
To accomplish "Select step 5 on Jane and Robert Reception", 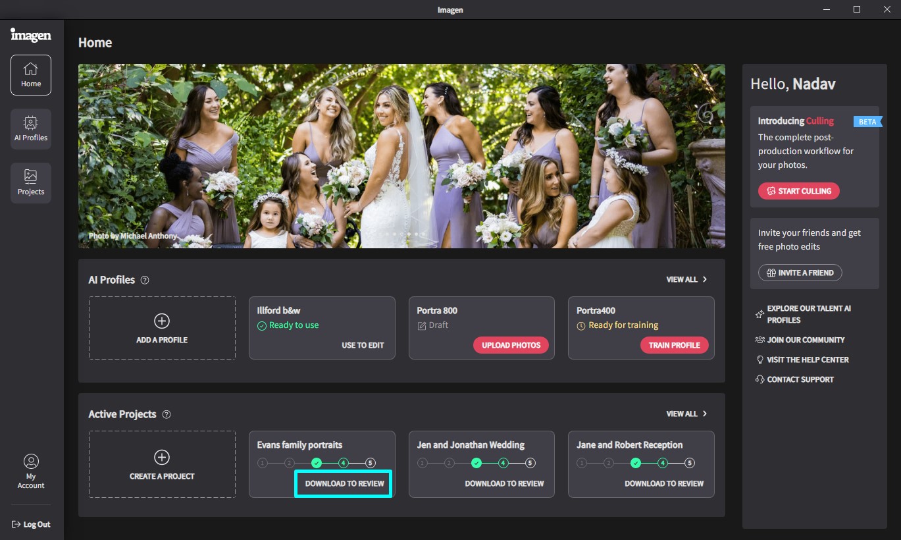I will point(690,463).
